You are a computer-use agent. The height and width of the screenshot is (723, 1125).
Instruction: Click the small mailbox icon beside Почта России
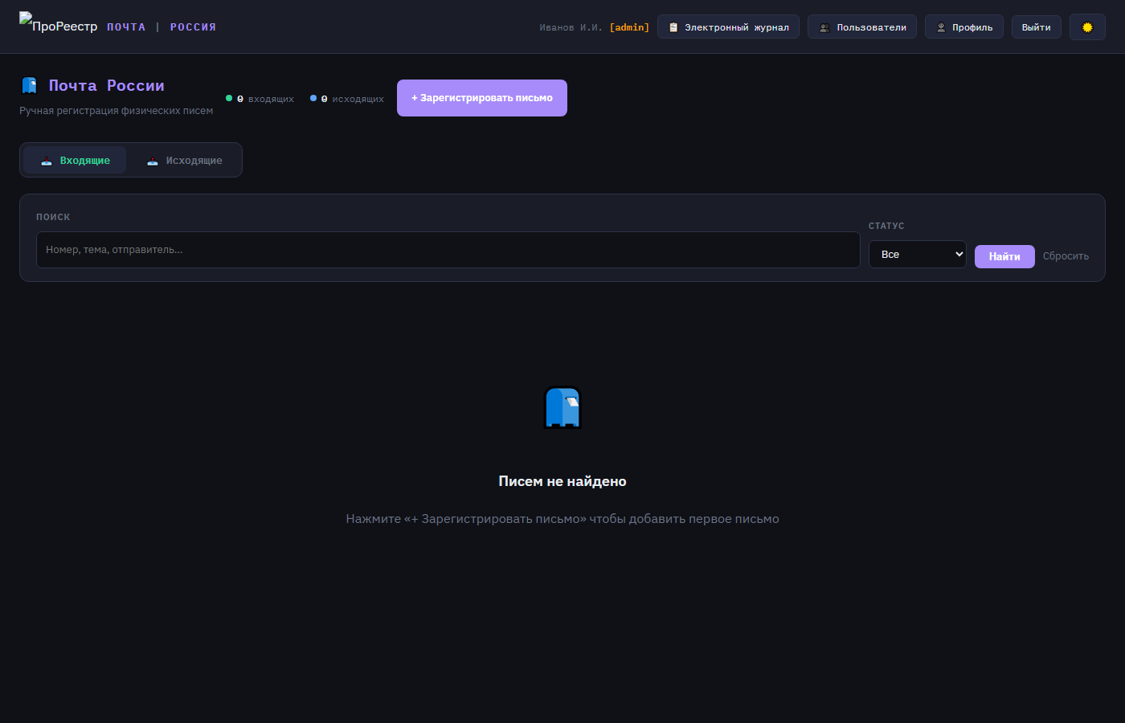coord(30,85)
